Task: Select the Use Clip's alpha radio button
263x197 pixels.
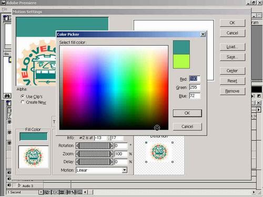Action: click(23, 97)
